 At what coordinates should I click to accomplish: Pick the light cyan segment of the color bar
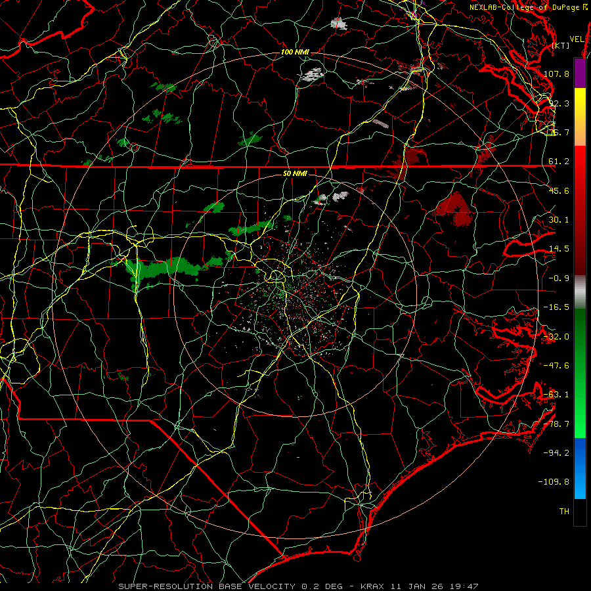[x=580, y=488]
